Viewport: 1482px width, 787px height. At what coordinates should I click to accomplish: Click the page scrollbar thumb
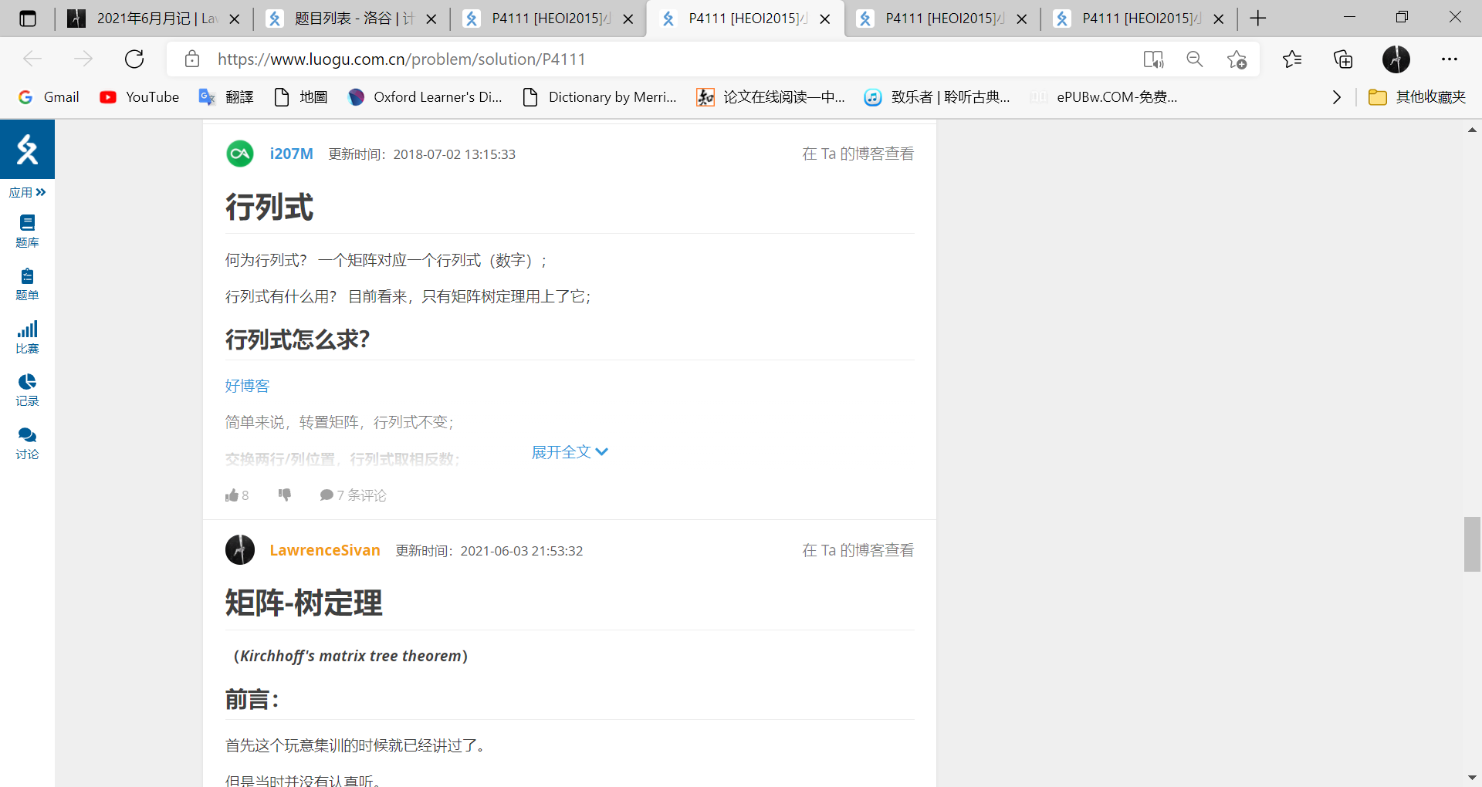[x=1472, y=544]
